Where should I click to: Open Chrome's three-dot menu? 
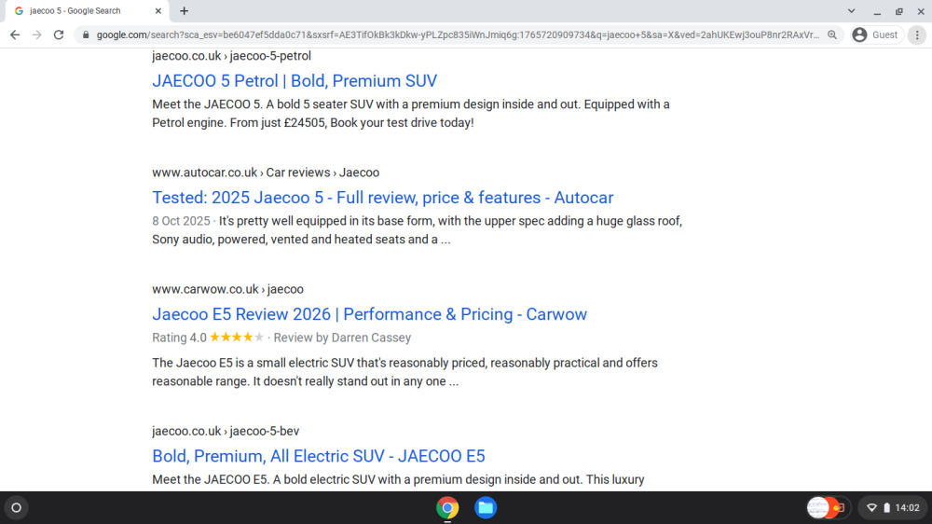pyautogui.click(x=917, y=35)
